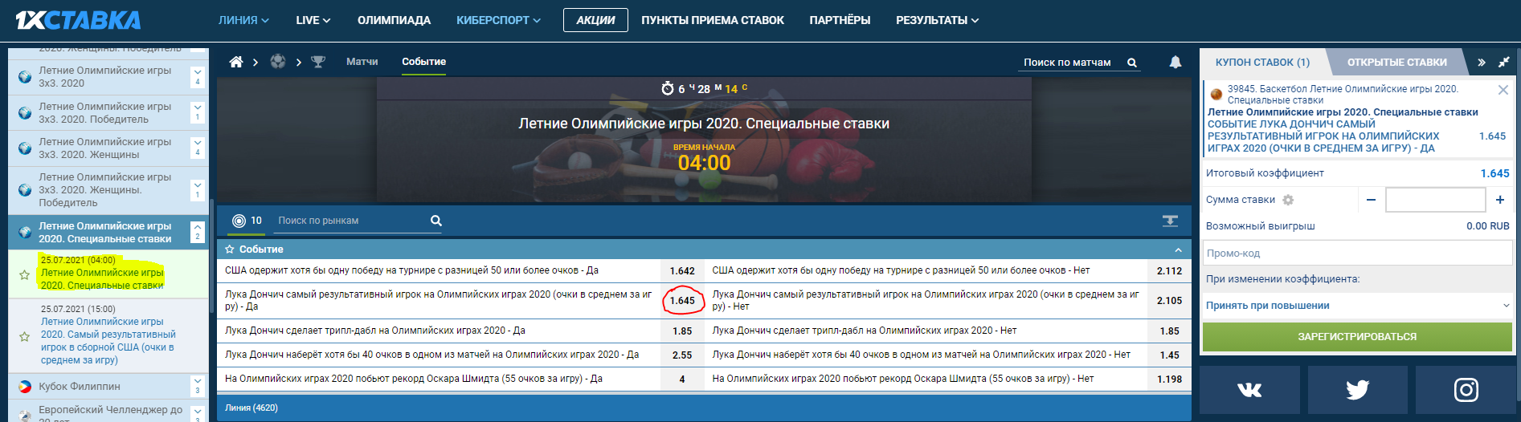Click the collapse-all markets icon

1170,221
